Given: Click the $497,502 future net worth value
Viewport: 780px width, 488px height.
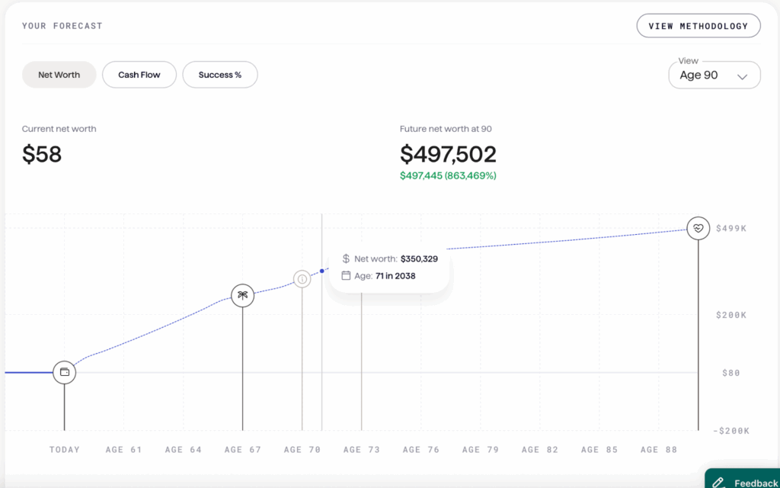Looking at the screenshot, I should [x=448, y=155].
